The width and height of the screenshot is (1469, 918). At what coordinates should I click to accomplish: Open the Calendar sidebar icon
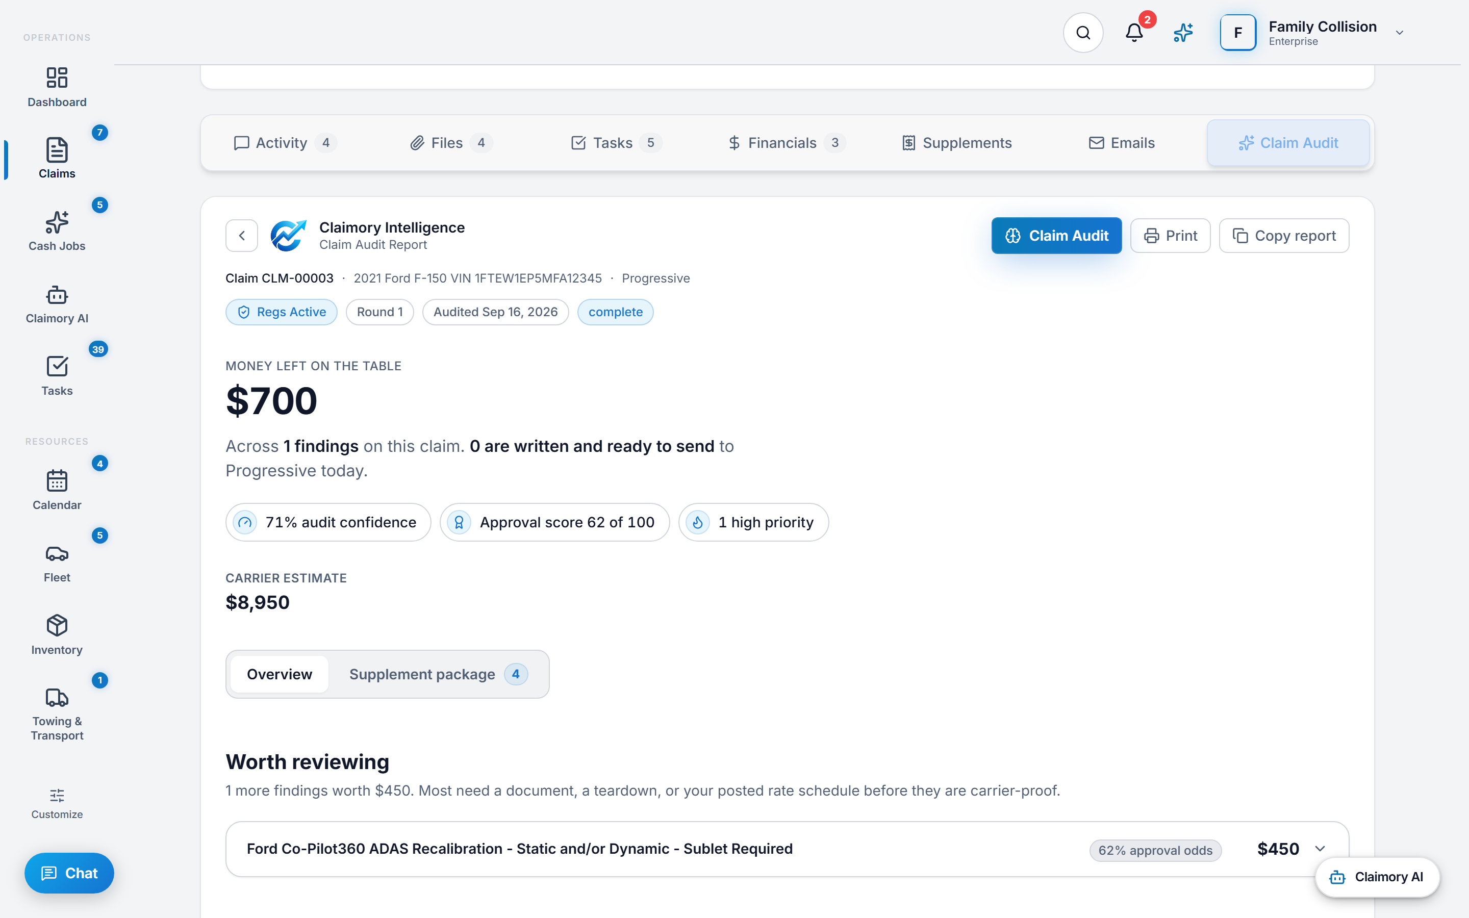[x=57, y=481]
